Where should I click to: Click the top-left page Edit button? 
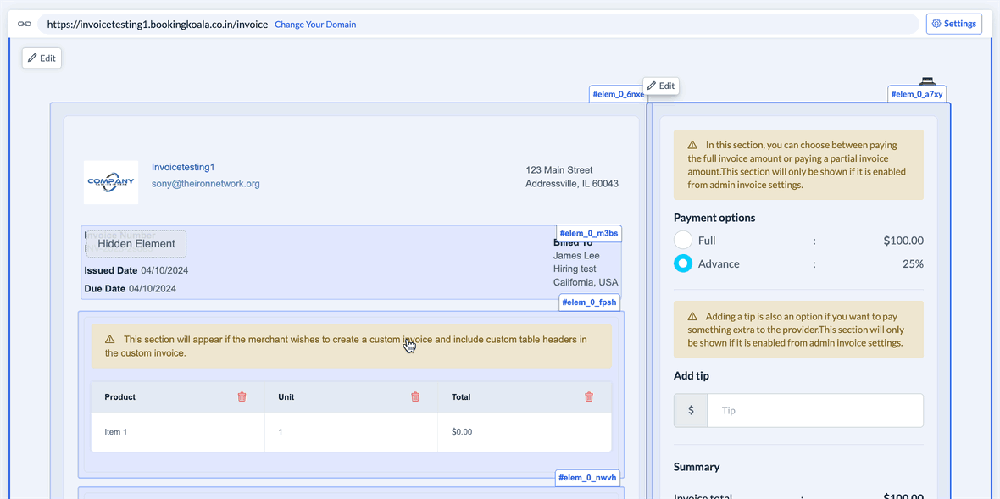coord(42,58)
